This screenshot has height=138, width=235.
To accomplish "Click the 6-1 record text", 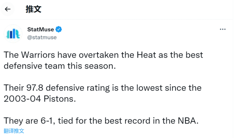I will click(x=47, y=121).
